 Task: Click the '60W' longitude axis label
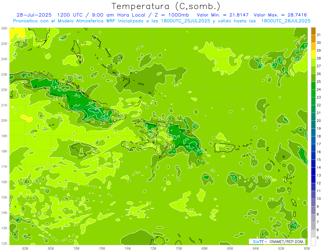(307, 248)
